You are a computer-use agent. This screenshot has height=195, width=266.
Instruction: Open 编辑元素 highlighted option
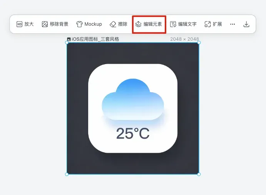tap(153, 24)
